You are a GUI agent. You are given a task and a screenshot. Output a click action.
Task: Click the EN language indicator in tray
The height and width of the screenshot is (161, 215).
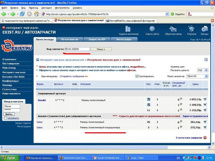(x=178, y=158)
